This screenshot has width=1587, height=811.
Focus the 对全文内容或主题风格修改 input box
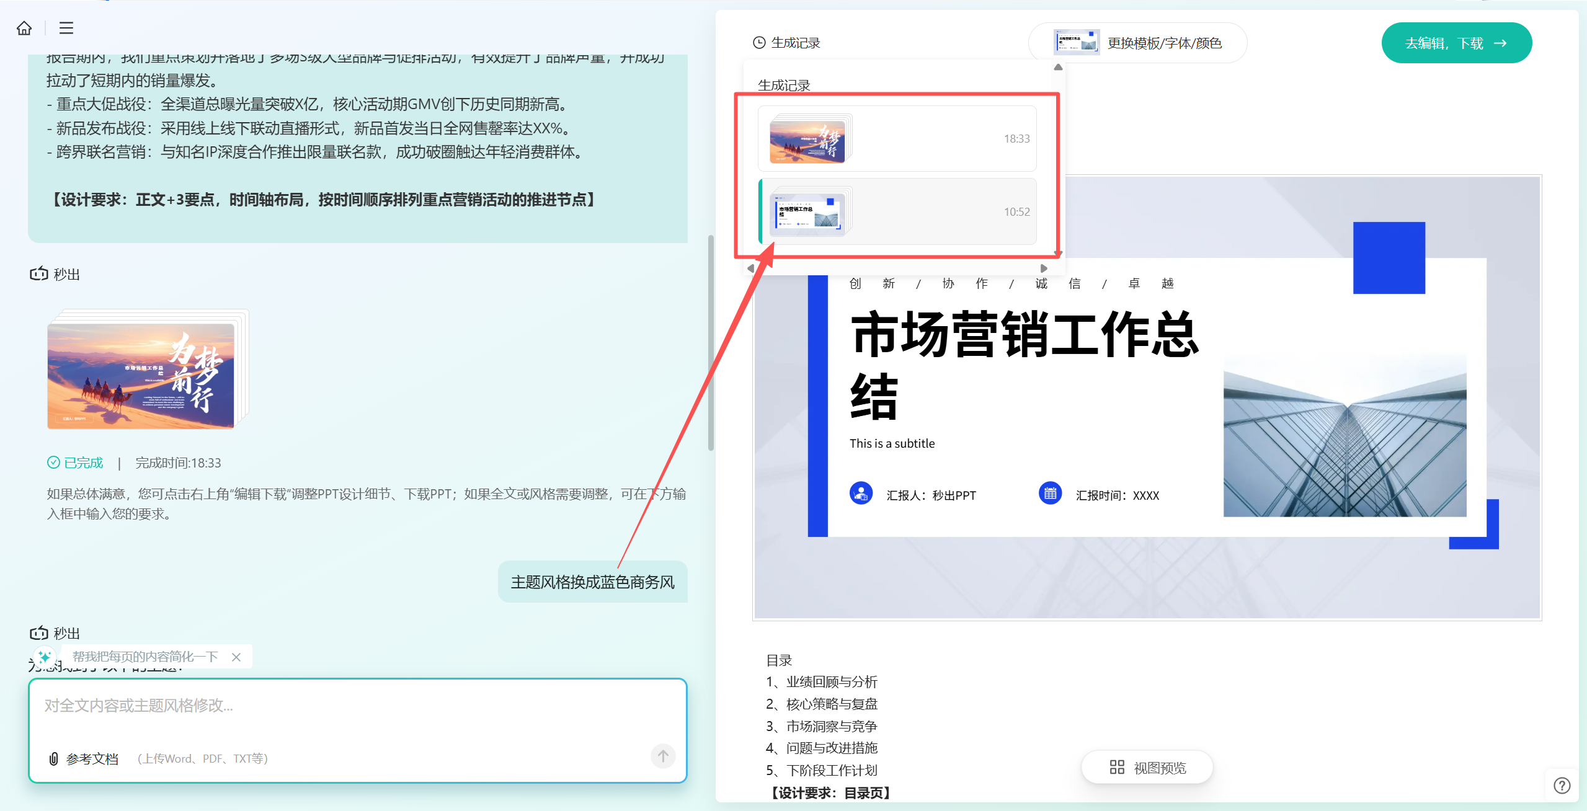(x=357, y=706)
